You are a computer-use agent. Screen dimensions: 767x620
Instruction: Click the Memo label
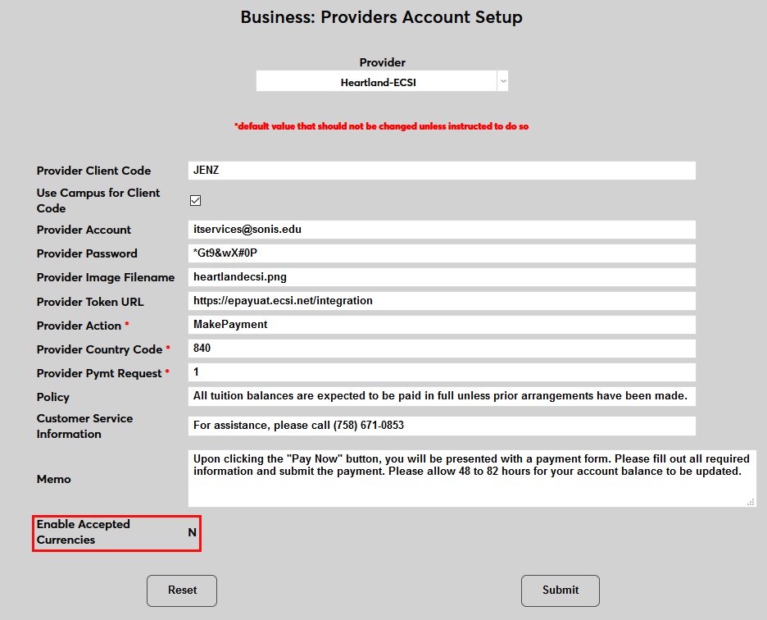(54, 479)
